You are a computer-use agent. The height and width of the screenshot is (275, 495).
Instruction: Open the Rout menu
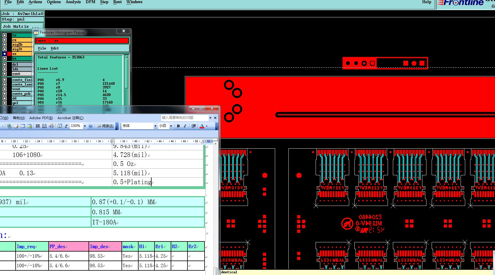[117, 2]
